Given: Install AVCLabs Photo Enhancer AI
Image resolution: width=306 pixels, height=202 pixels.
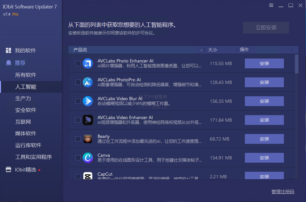Looking at the screenshot, I should 264,63.
